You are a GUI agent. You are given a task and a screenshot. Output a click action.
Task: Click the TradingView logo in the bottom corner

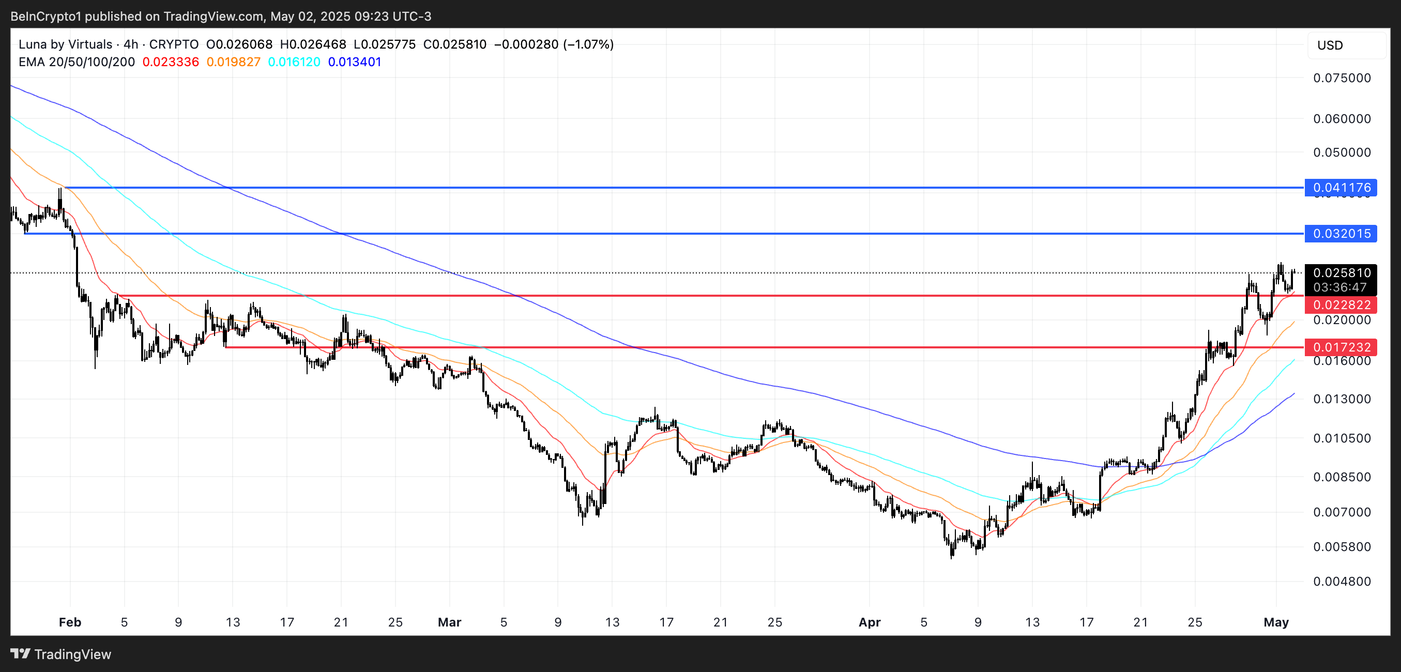tap(60, 654)
